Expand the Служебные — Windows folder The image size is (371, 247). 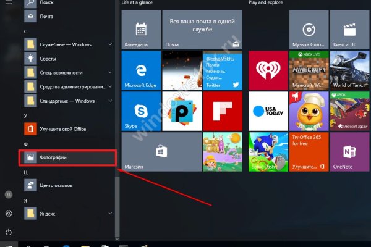(110, 44)
